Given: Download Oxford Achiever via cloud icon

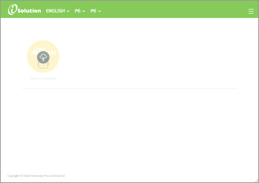Looking at the screenshot, I should click(x=43, y=57).
